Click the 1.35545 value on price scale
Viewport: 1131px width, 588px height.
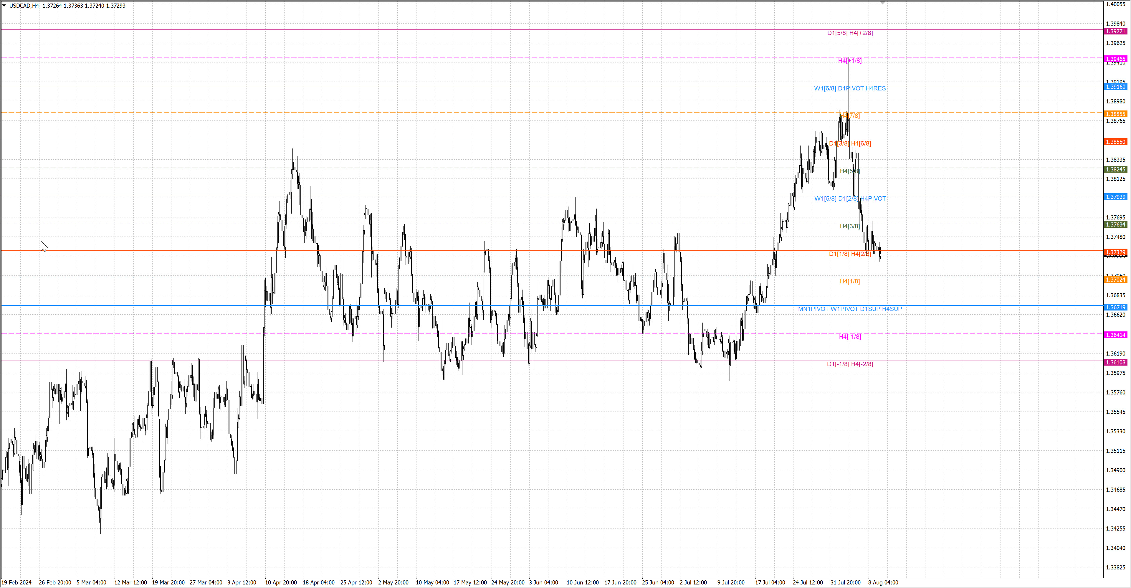(1115, 412)
